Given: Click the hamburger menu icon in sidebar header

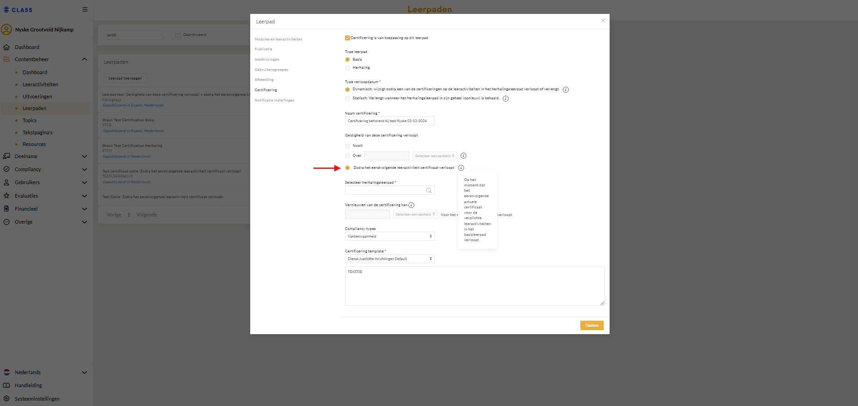Looking at the screenshot, I should tap(85, 9).
